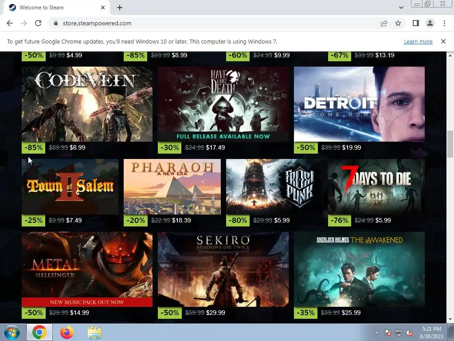Bookmark this tab with star icon
Viewport: 454px width, 341px height.
398,23
